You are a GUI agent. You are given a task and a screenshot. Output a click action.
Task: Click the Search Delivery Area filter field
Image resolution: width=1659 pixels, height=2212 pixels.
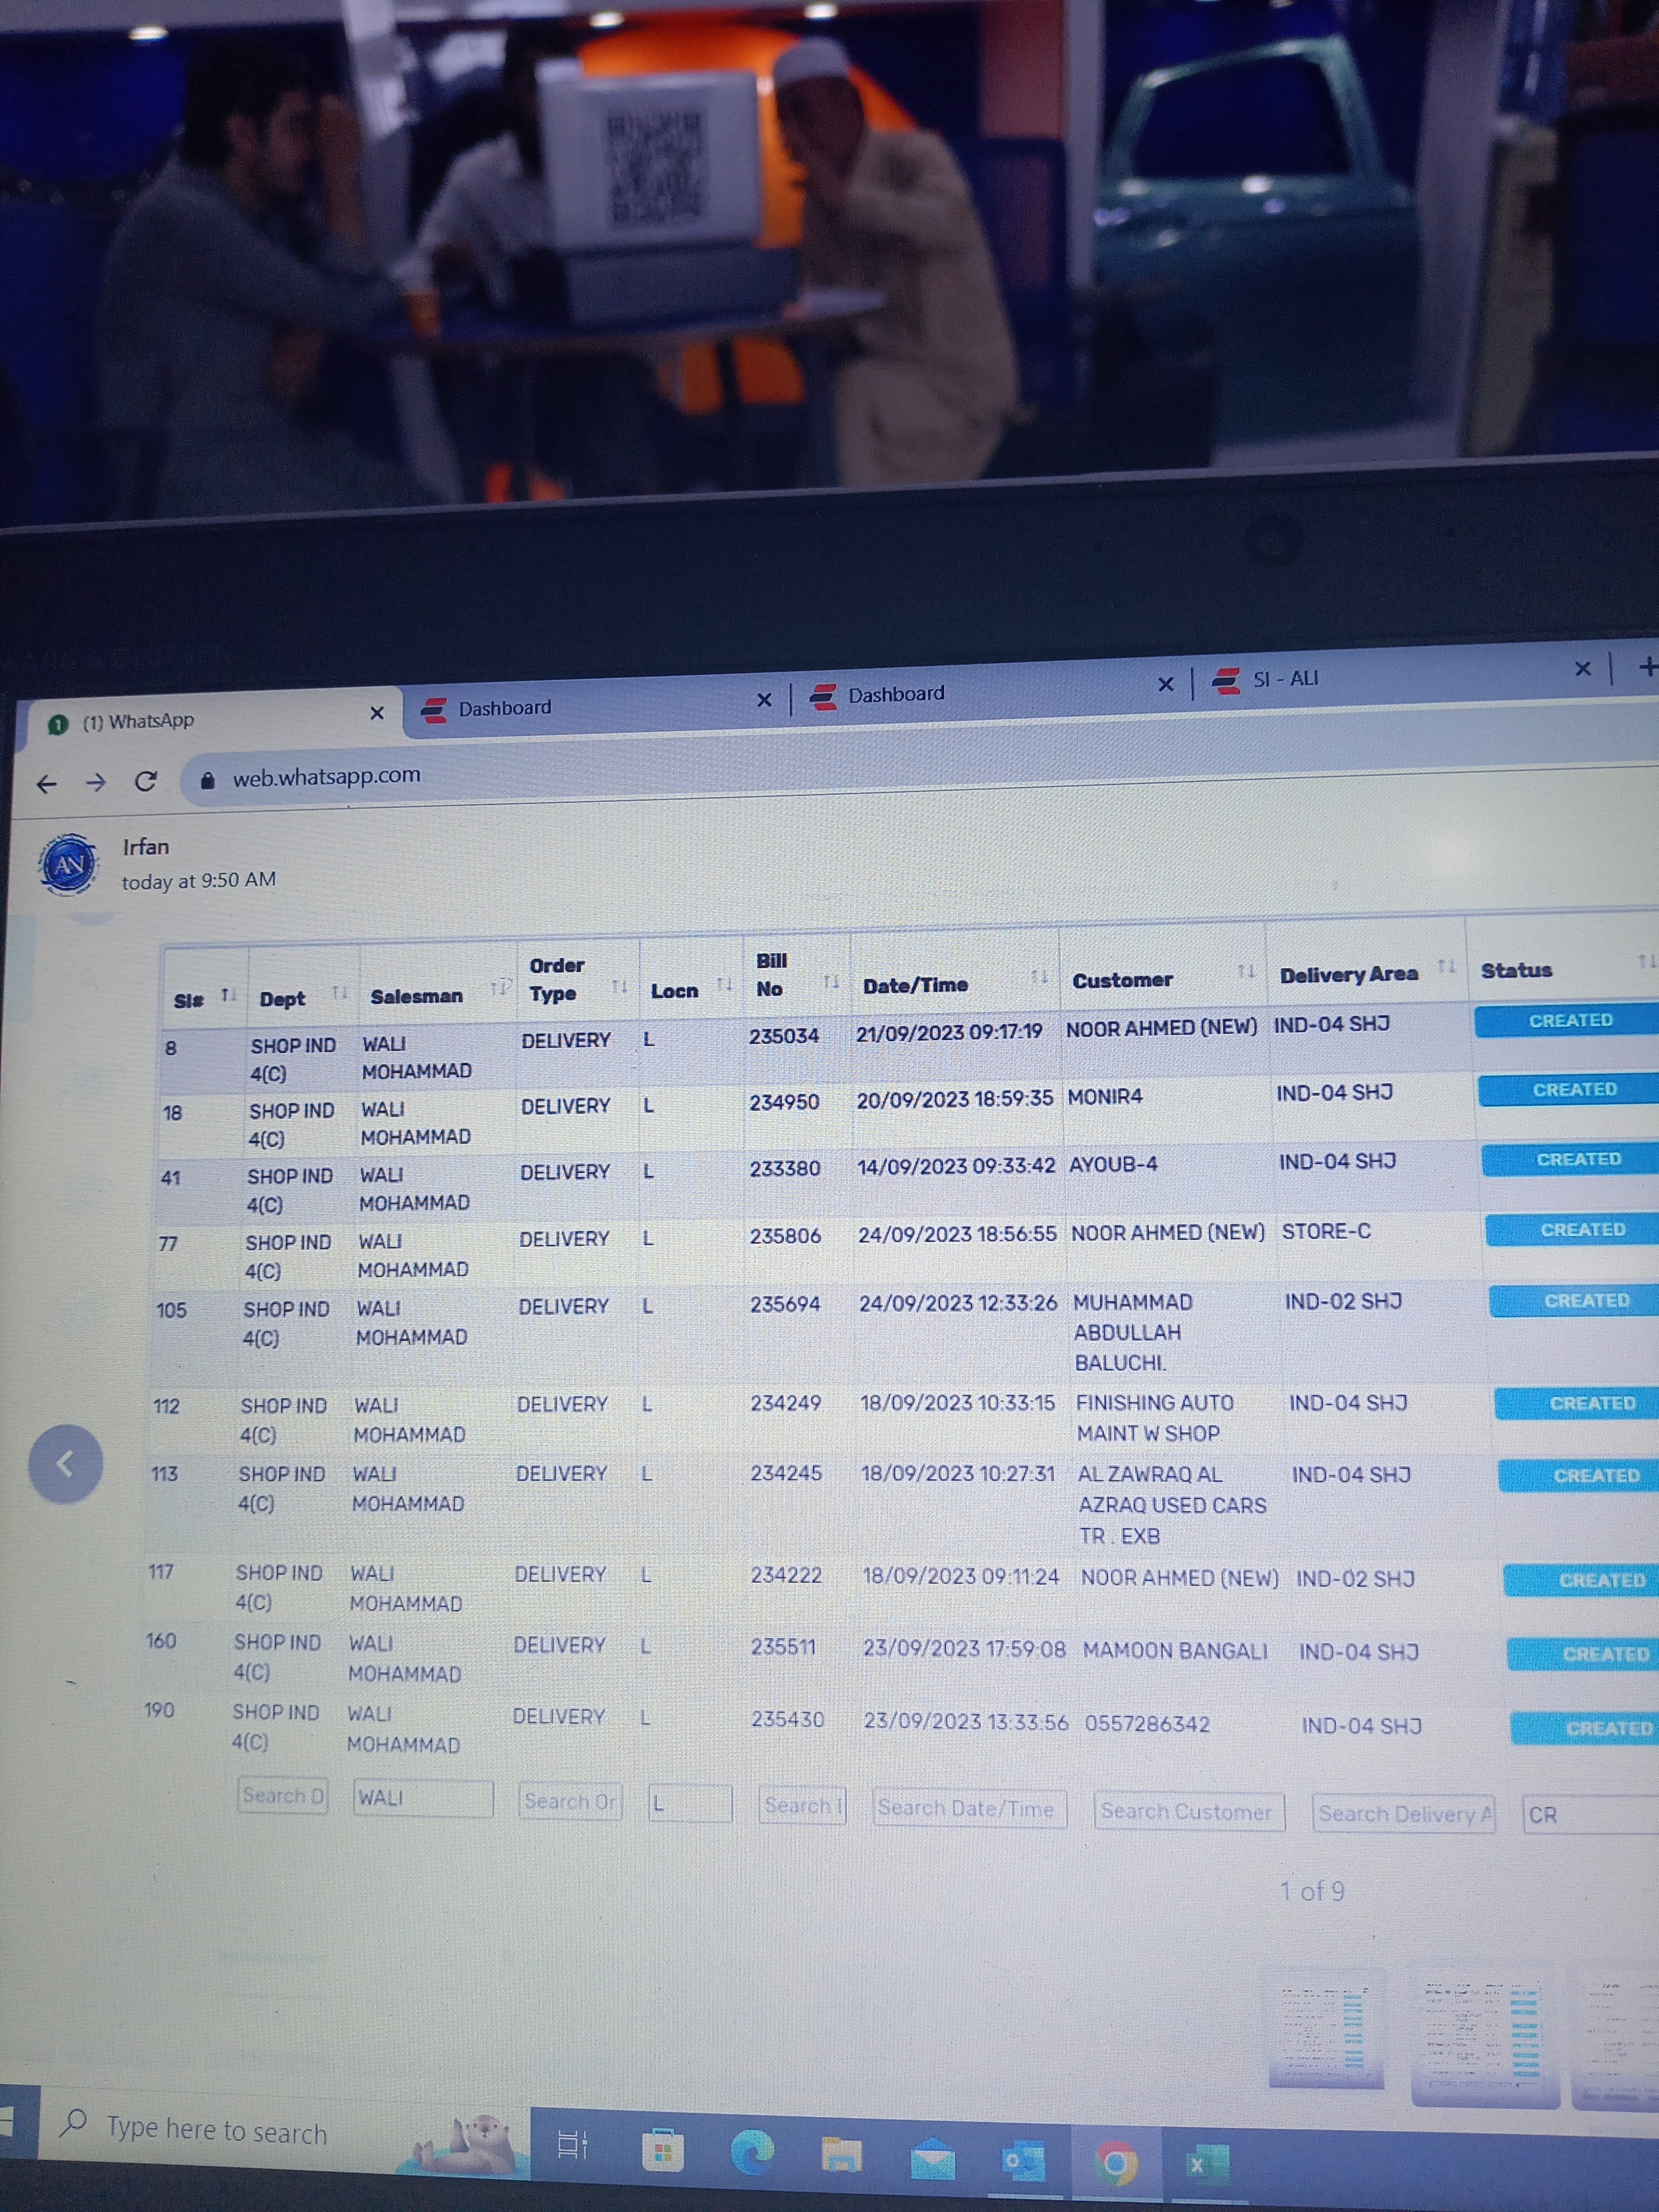point(1404,1814)
